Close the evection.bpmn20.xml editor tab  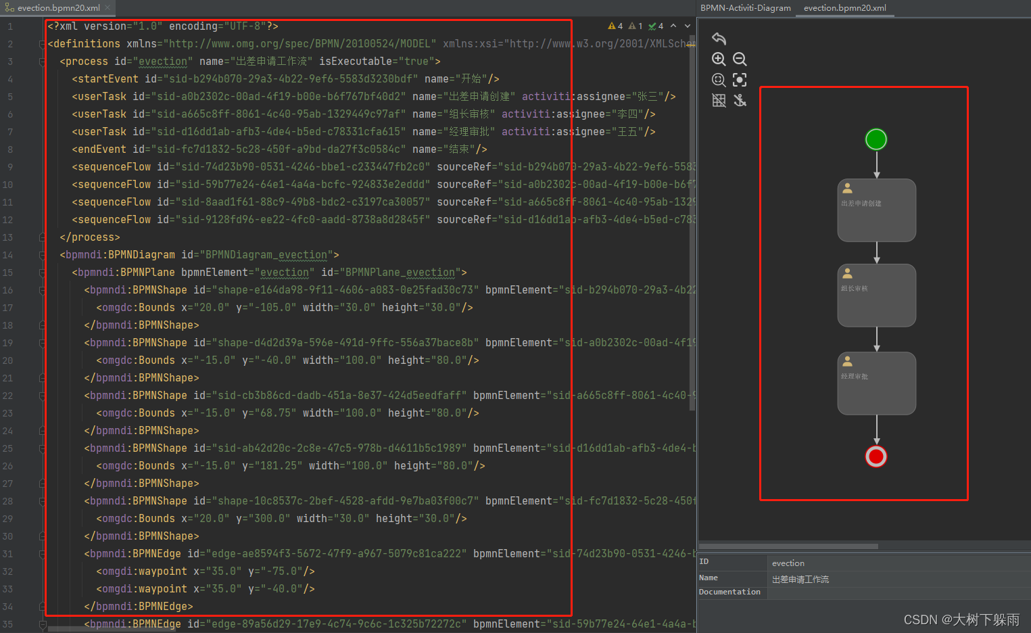click(x=108, y=8)
